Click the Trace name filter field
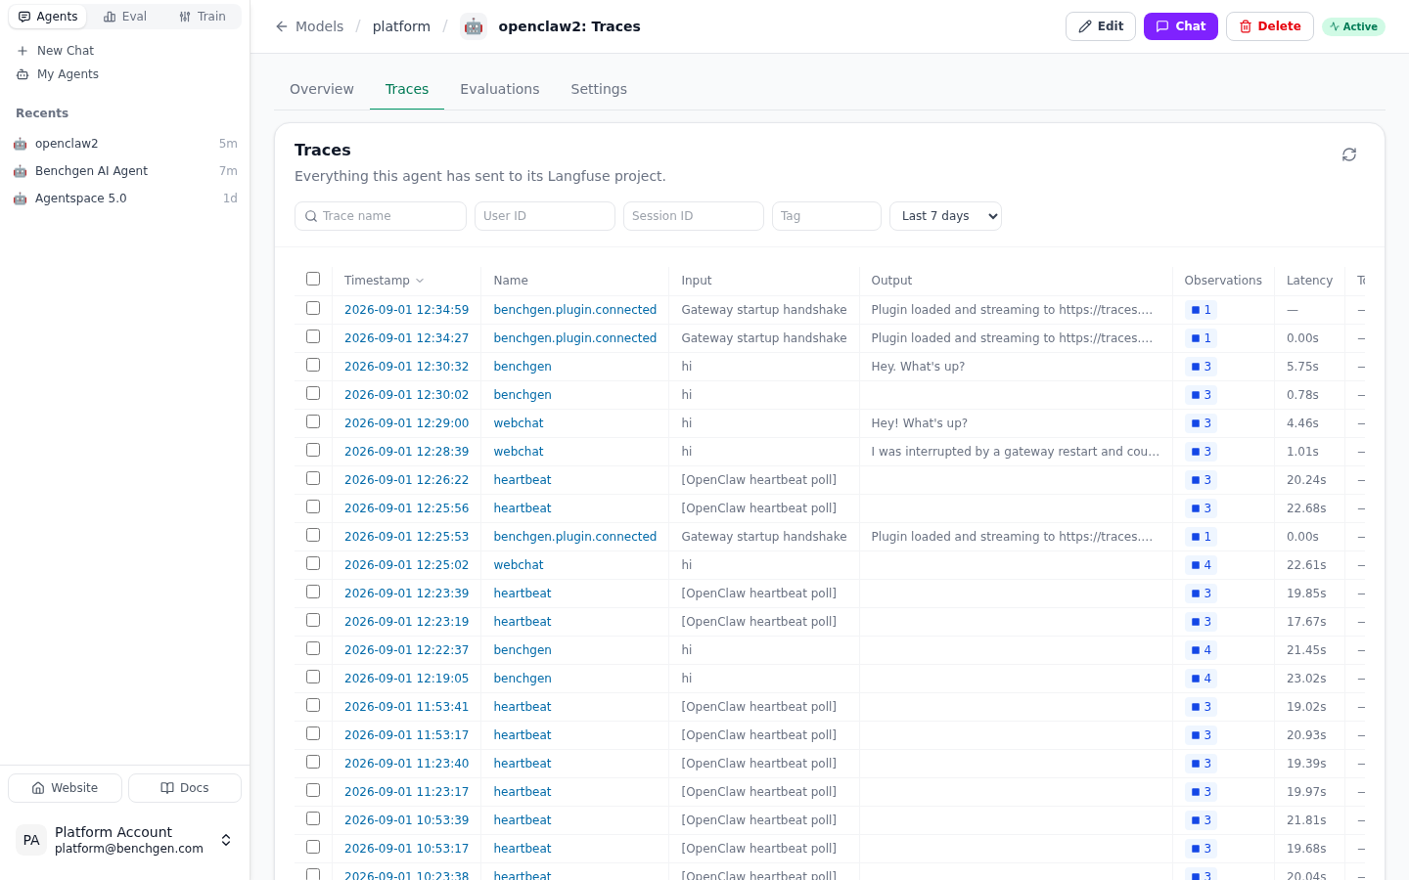The image size is (1409, 880). tap(381, 216)
